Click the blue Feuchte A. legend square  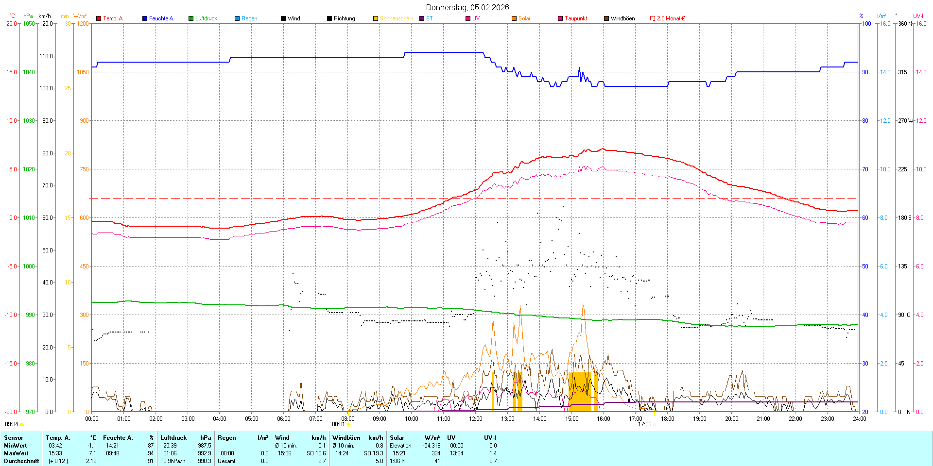(145, 18)
